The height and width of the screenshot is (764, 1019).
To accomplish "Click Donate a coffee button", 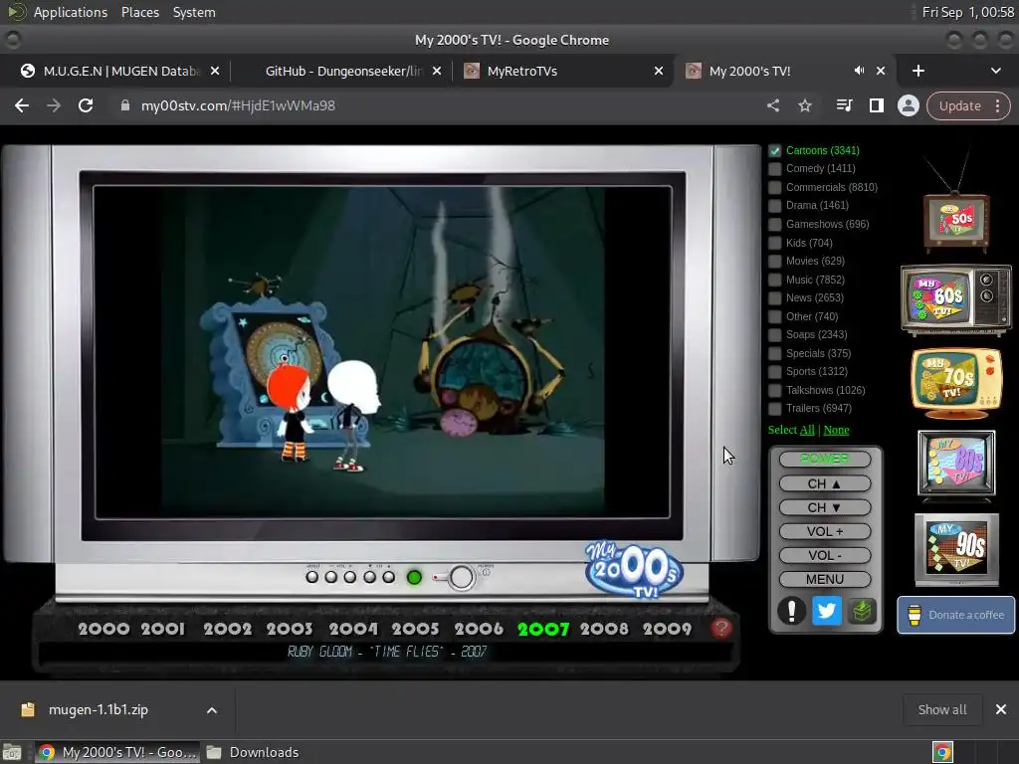I will [956, 615].
